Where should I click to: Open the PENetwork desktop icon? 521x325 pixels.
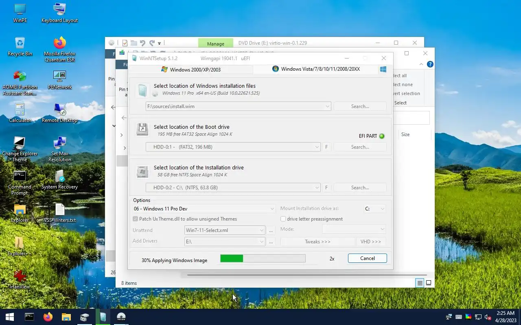[59, 80]
